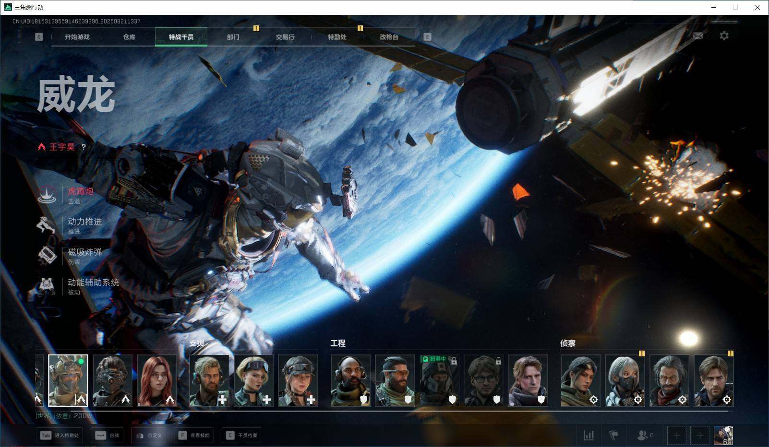769x447 pixels.
Task: Select the night-vision goggles assault operator
Action: point(112,380)
